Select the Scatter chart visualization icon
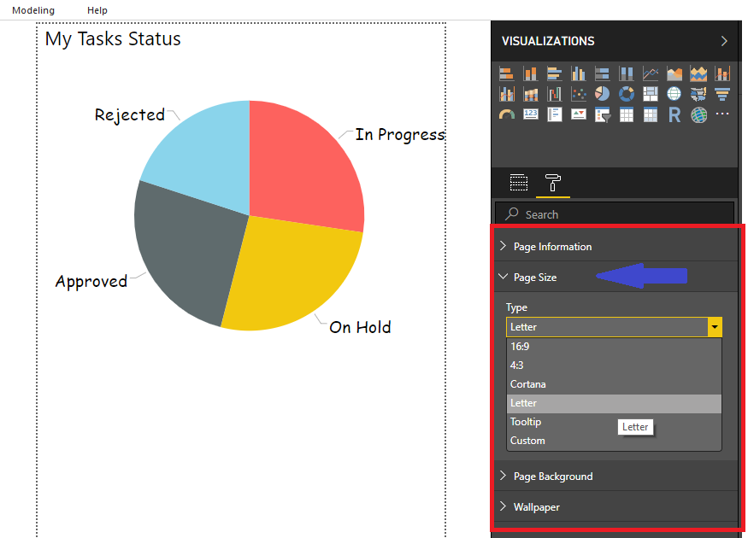Viewport: 748px width, 538px height. click(x=578, y=93)
